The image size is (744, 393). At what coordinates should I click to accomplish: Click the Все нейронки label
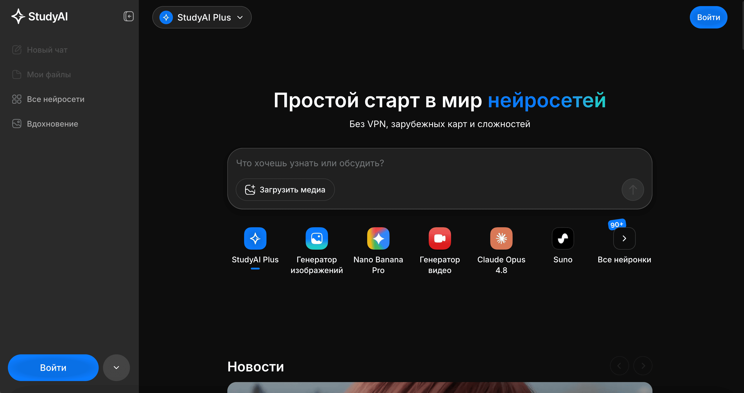pyautogui.click(x=624, y=260)
